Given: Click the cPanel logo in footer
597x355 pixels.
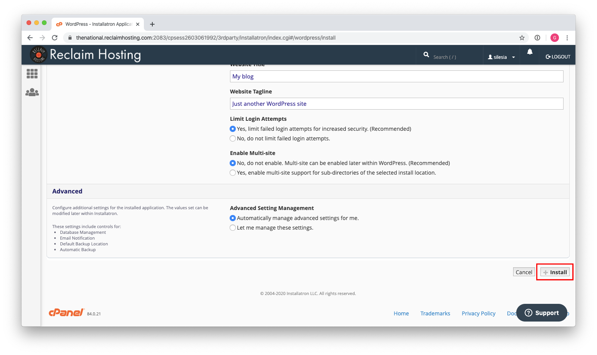Looking at the screenshot, I should (67, 312).
